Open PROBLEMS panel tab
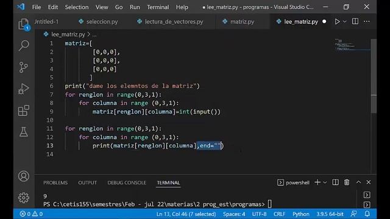Screen dimensions: 390x219 55,182
